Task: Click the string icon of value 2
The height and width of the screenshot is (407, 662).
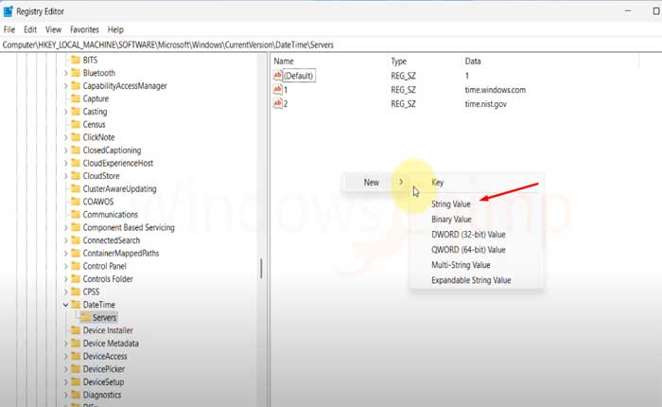Action: [277, 103]
